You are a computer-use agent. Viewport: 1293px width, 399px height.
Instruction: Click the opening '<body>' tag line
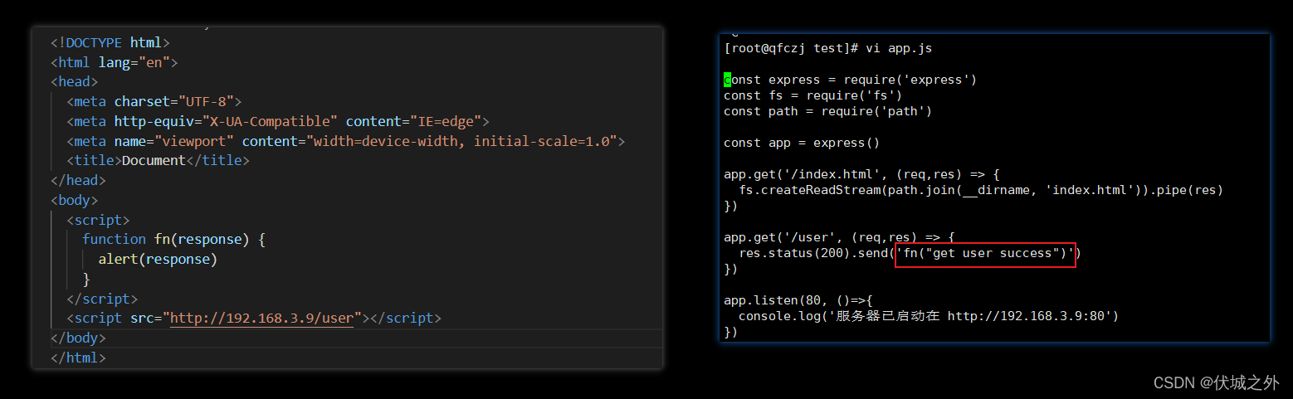75,200
